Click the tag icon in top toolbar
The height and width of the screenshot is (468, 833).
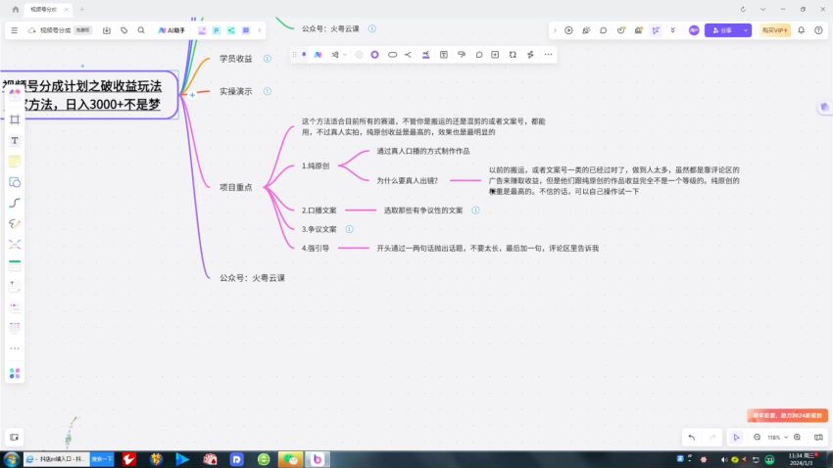point(123,30)
